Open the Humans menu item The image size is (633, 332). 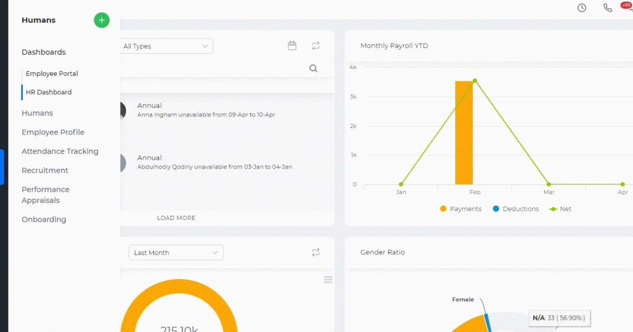click(x=37, y=113)
